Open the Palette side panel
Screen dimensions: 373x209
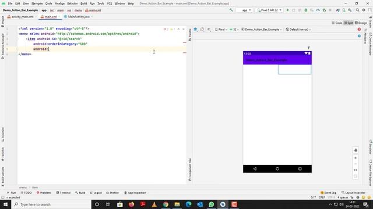pyautogui.click(x=190, y=35)
